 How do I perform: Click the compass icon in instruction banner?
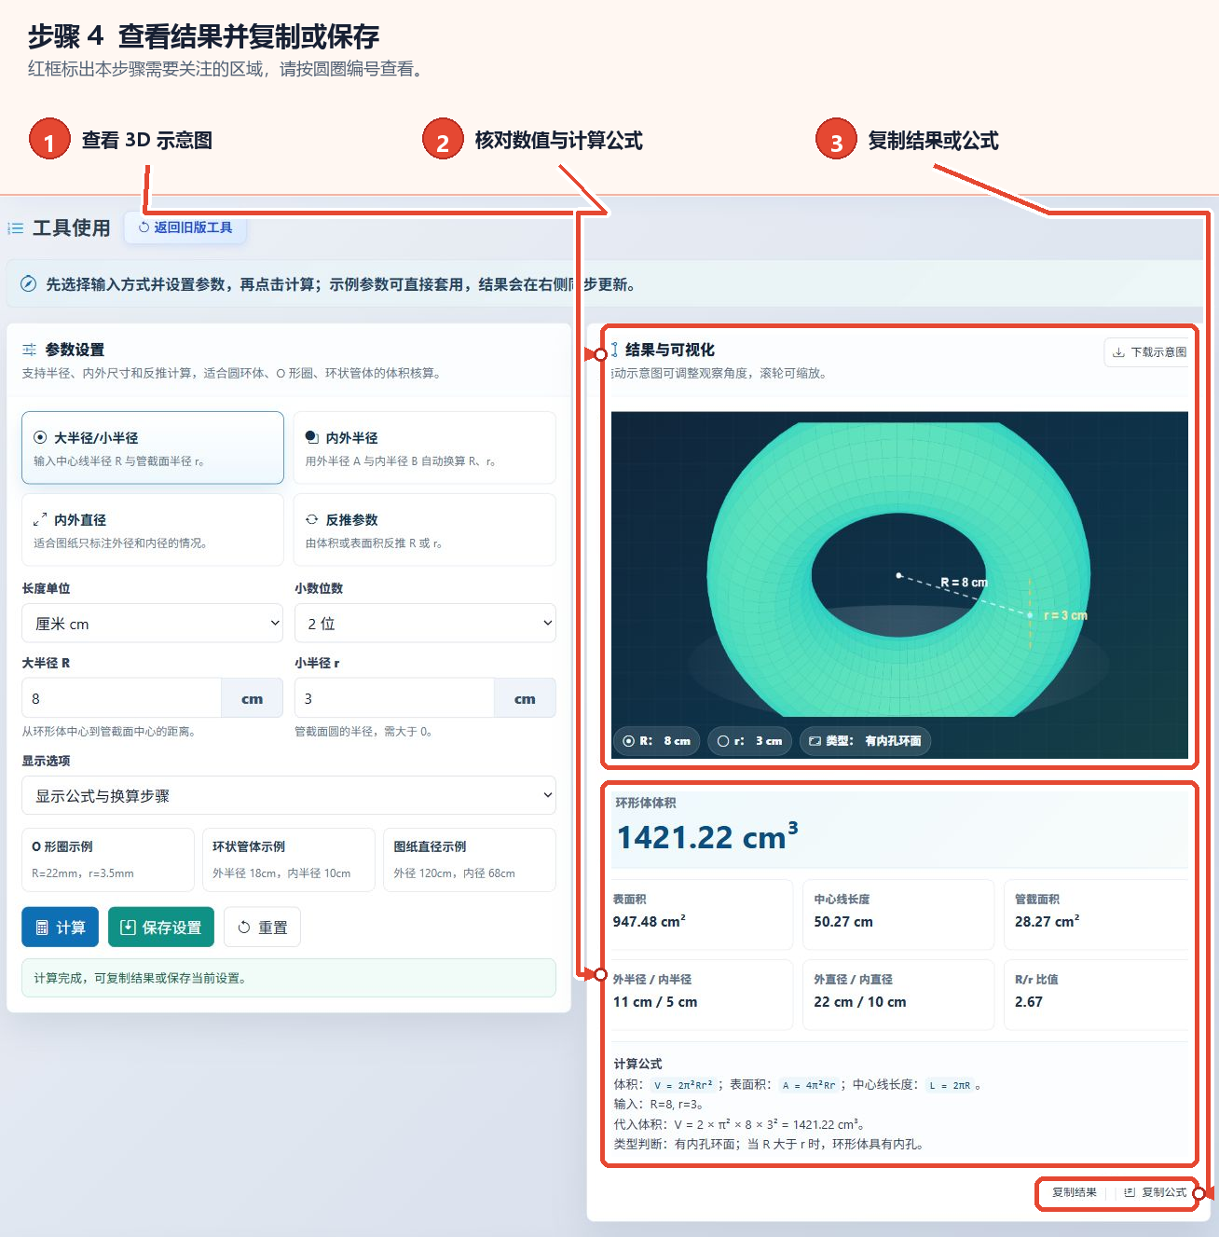pos(29,284)
